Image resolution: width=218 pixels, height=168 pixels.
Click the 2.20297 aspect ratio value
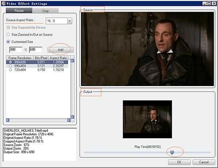click(x=58, y=66)
